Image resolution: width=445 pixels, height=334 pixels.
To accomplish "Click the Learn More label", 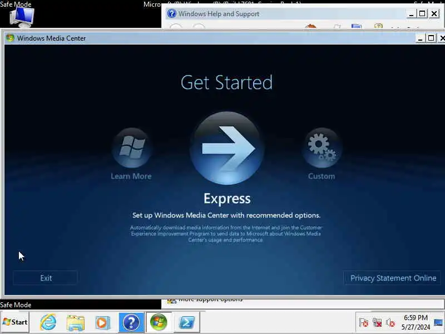I will coord(131,176).
